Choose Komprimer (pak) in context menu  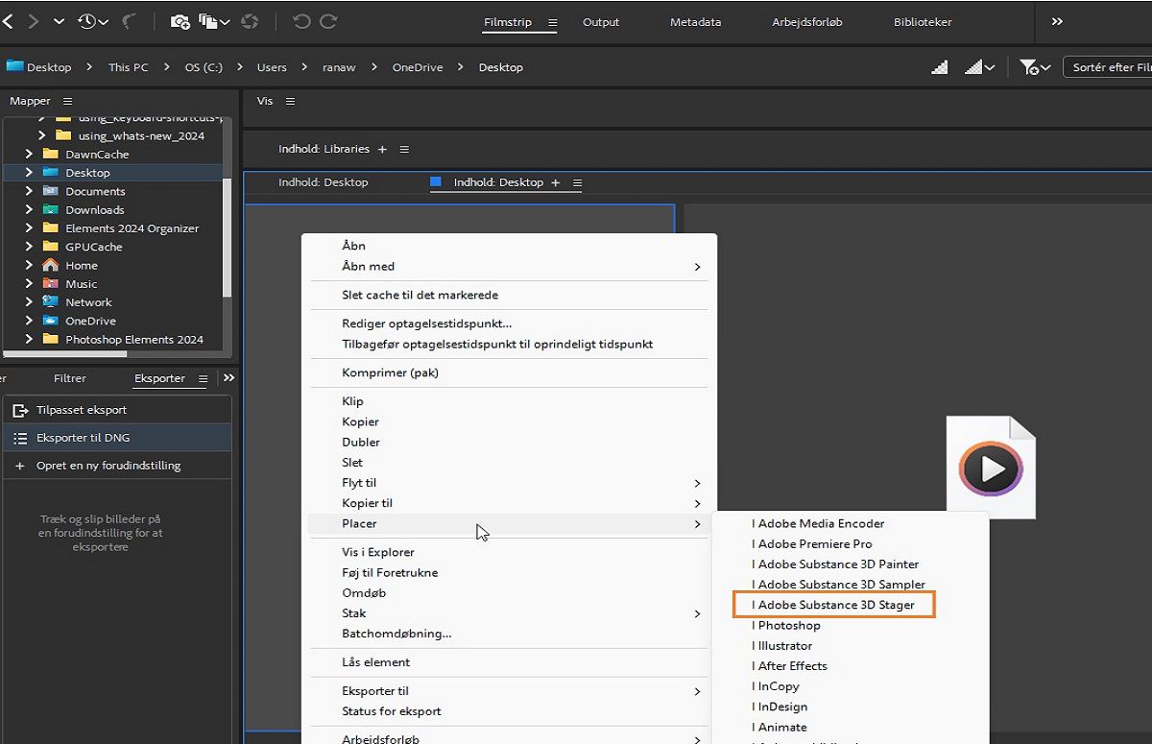tap(509, 372)
